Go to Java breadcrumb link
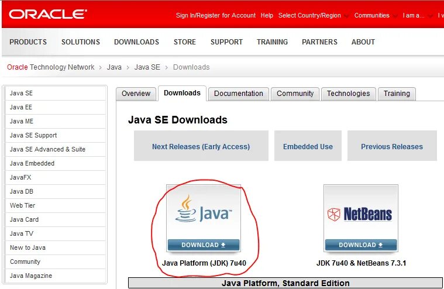The width and height of the screenshot is (444, 289). (114, 67)
